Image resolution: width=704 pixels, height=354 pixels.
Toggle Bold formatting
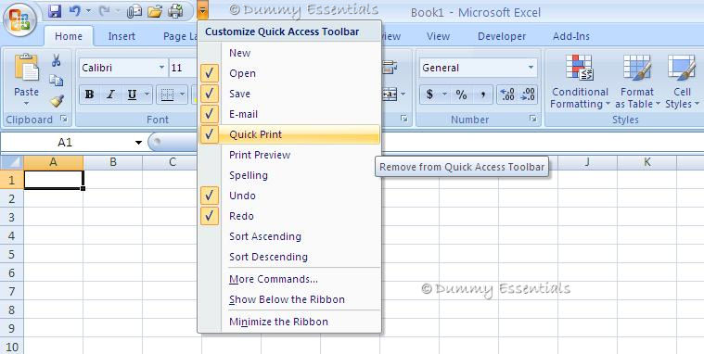pyautogui.click(x=89, y=95)
